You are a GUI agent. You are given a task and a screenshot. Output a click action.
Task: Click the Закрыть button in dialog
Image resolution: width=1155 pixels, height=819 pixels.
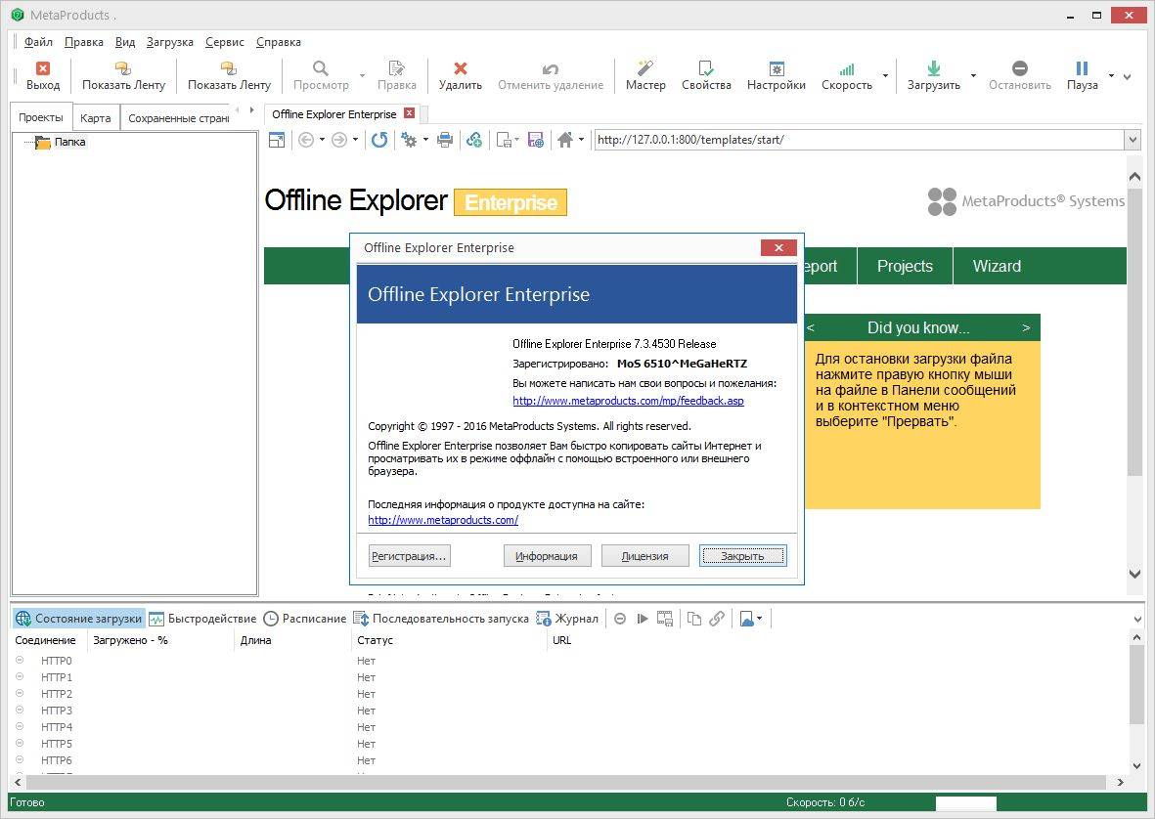tap(742, 555)
